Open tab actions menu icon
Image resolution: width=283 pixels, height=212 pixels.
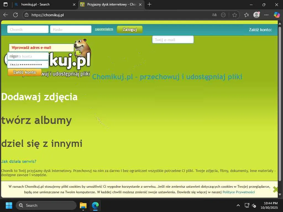tap(6, 4)
